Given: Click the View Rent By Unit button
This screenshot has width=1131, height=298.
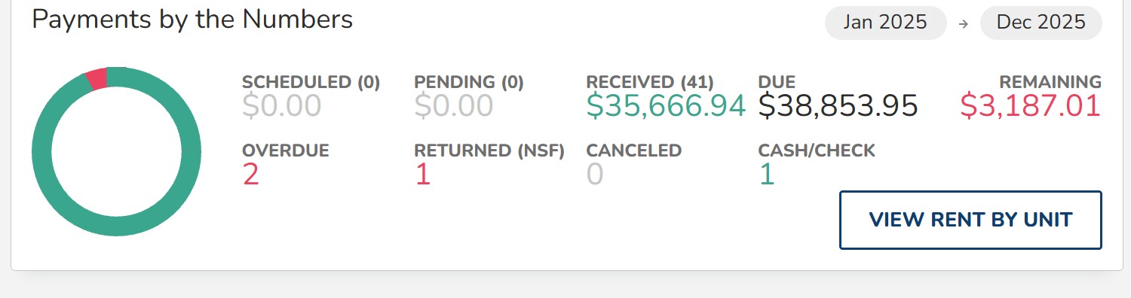Looking at the screenshot, I should [970, 220].
